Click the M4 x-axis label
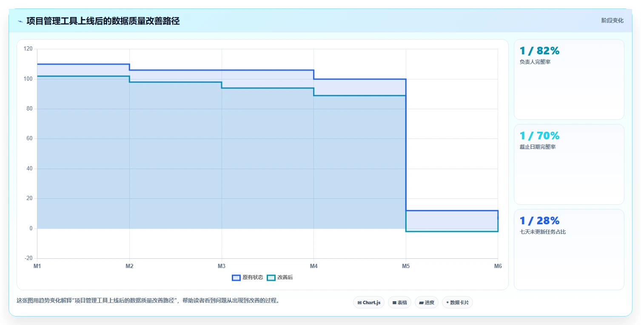 pyautogui.click(x=313, y=266)
